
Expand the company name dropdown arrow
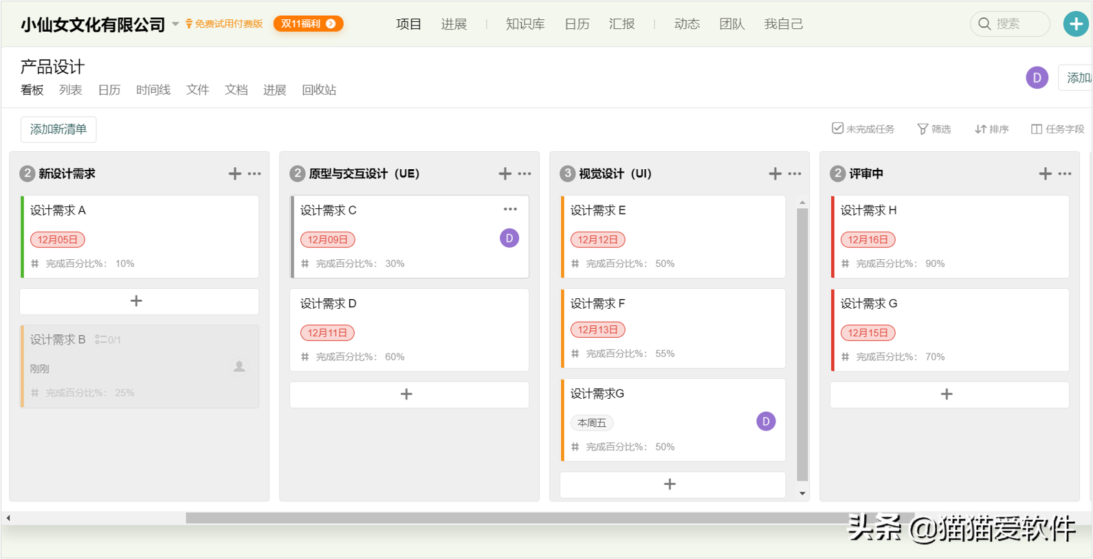point(175,24)
